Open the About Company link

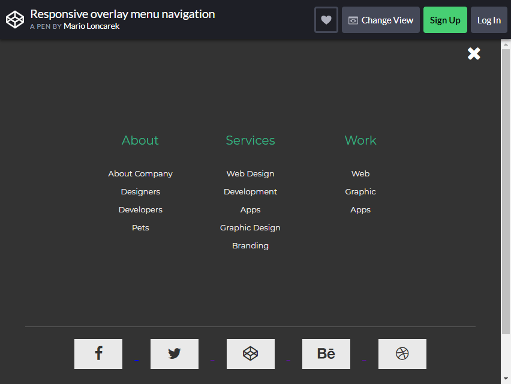(x=140, y=173)
